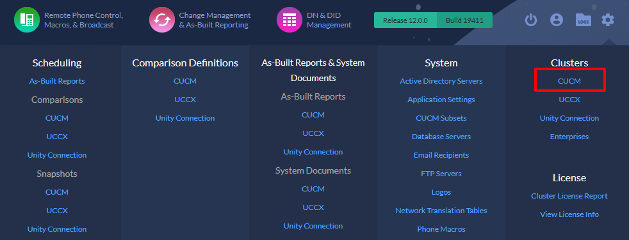The image size is (629, 240).
Task: Open Email Recipients
Action: [441, 155]
